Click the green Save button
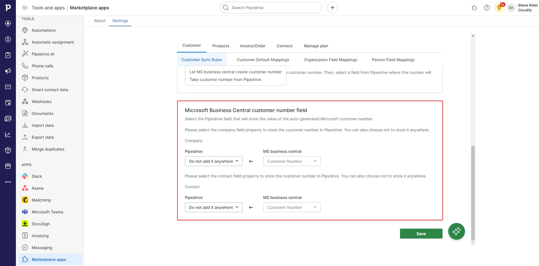The height and width of the screenshot is (266, 539). 421,234
